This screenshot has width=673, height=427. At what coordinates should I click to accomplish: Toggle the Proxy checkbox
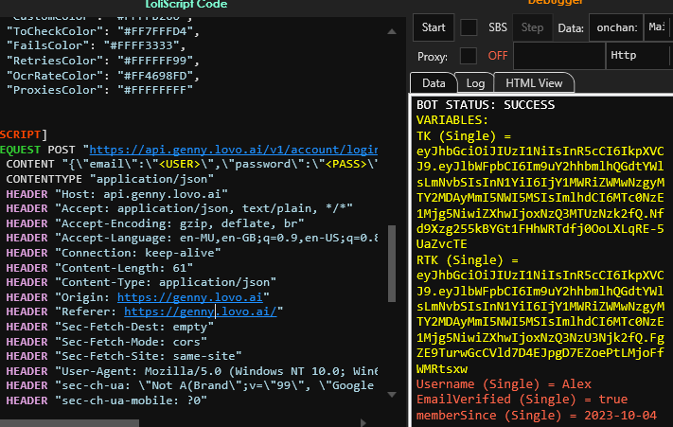(469, 56)
